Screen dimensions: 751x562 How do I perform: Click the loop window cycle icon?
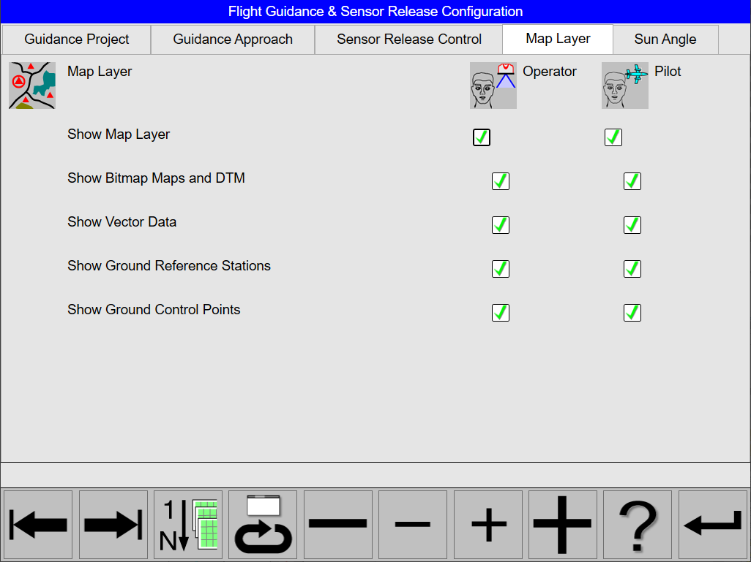click(263, 525)
